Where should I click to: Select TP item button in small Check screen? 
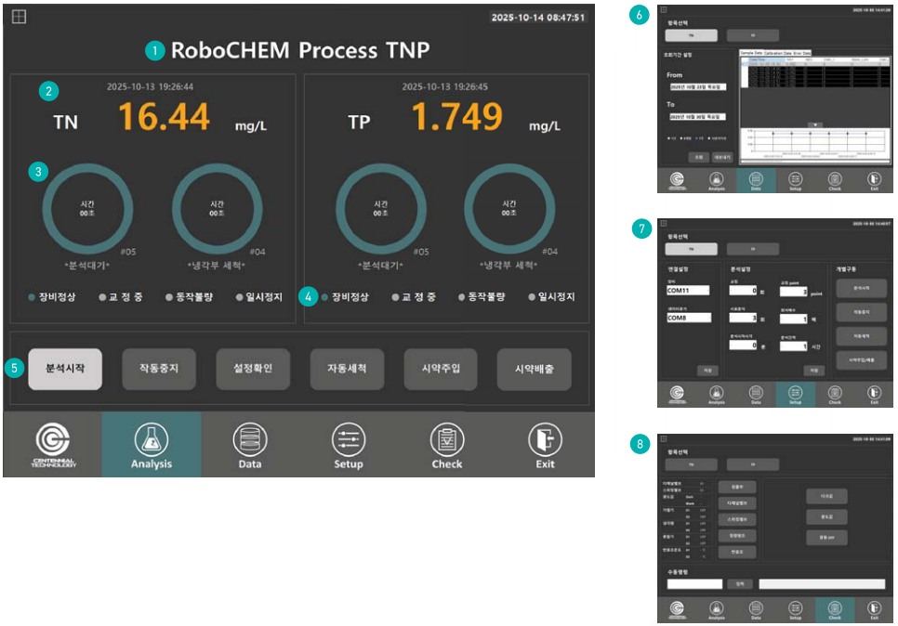(x=753, y=464)
